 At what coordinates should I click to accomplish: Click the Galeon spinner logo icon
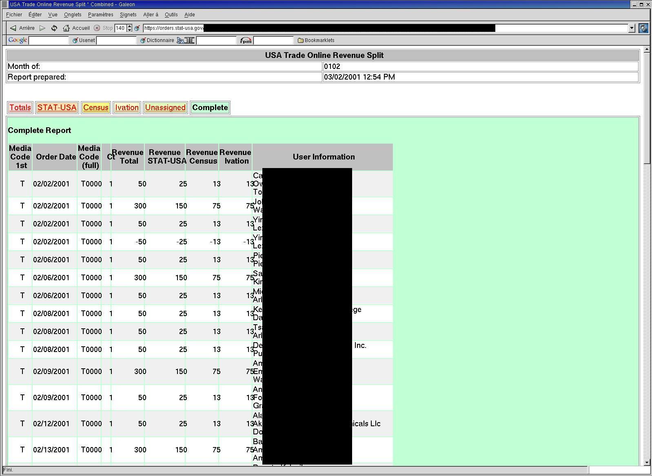coord(643,28)
